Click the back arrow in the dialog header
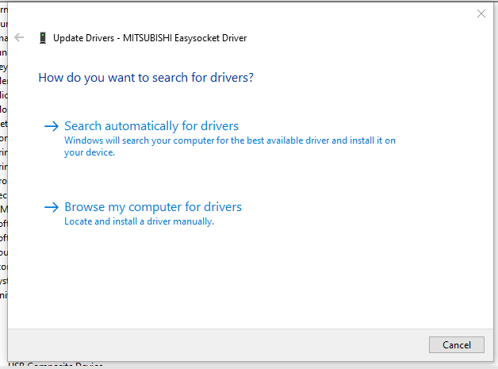This screenshot has height=369, width=498. (19, 37)
